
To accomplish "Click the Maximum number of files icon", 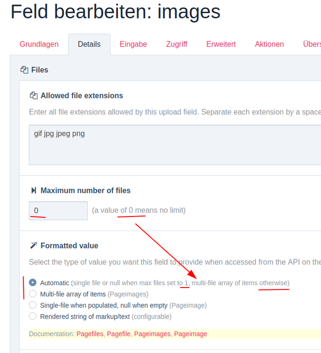I will 33,191.
